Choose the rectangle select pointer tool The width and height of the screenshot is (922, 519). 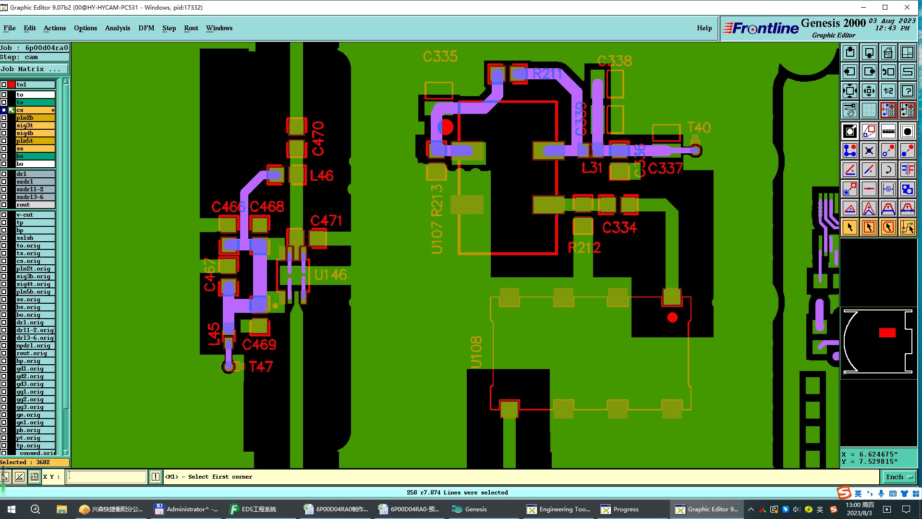[869, 227]
